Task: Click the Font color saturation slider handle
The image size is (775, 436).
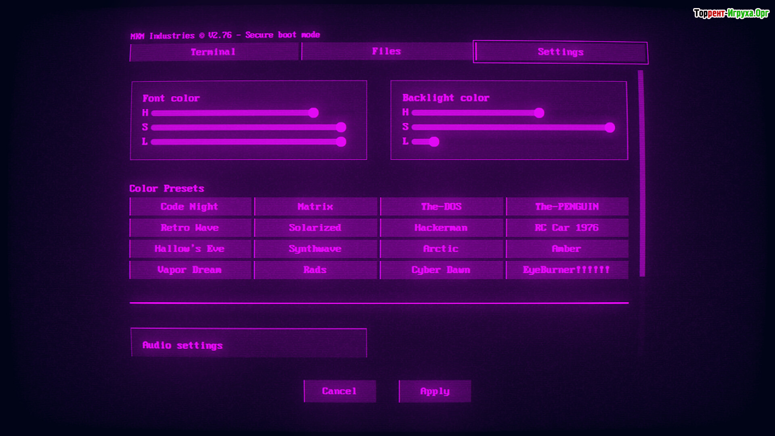Action: (341, 128)
